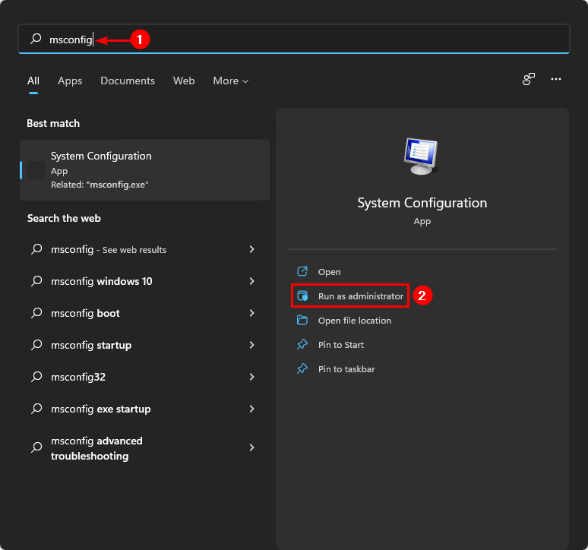This screenshot has height=550, width=588.
Task: Choose Open file location
Action: [354, 321]
